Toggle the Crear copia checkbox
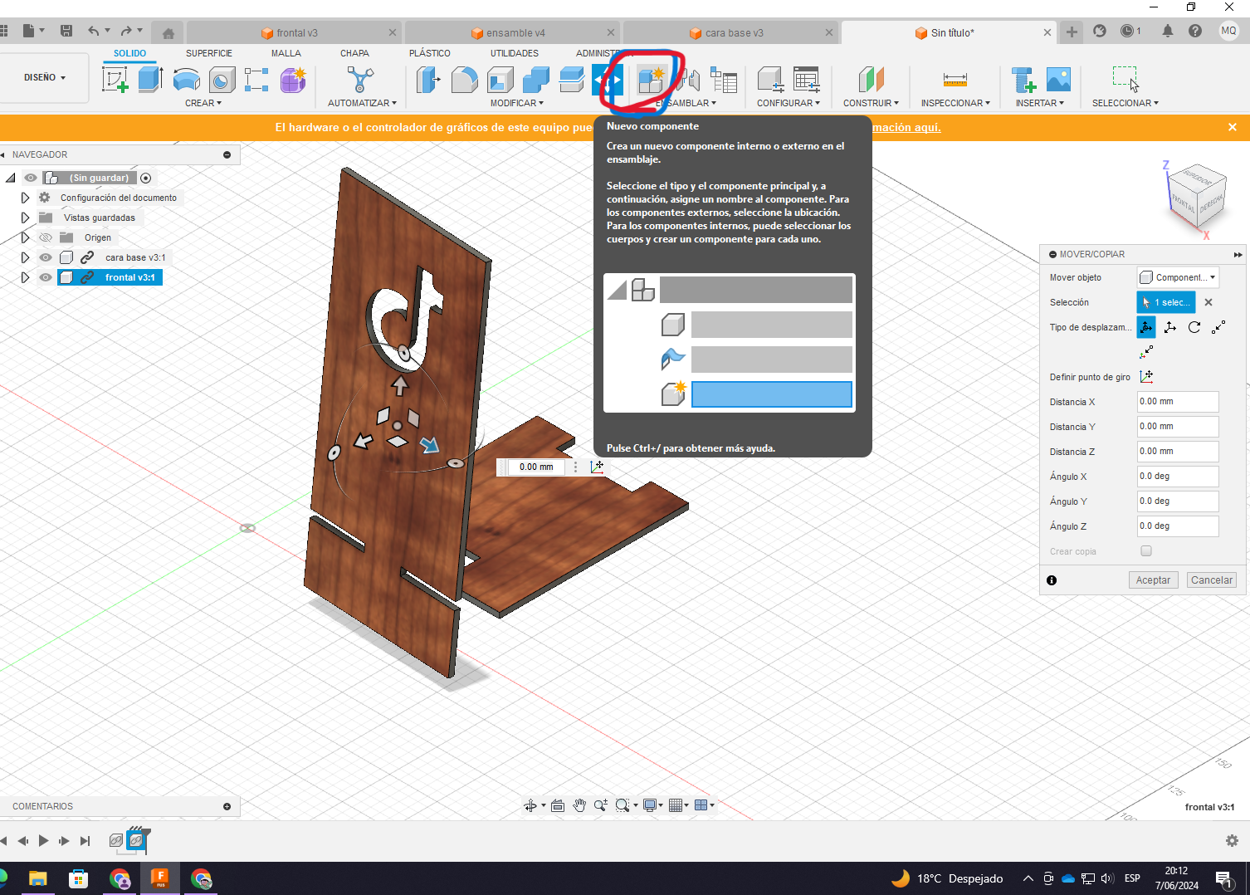Screen dimensions: 1250x895 tap(1146, 551)
